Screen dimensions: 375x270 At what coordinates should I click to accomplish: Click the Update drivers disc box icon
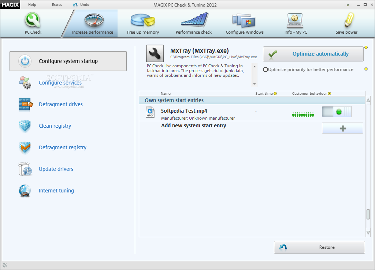[x=25, y=169]
